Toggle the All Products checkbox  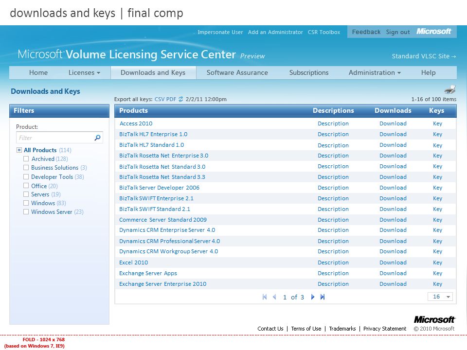point(19,150)
